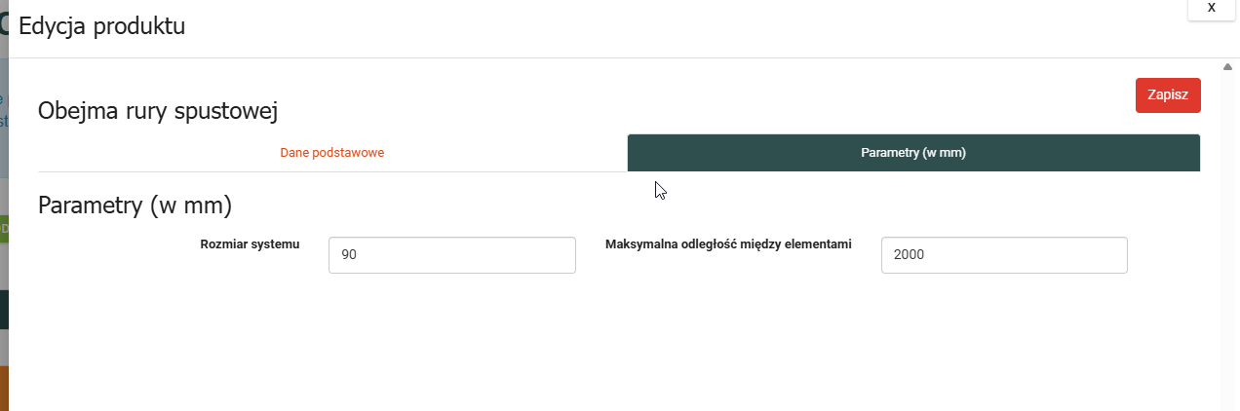Close the Edycja produktu dialog
This screenshot has height=411, width=1240.
(x=1212, y=8)
